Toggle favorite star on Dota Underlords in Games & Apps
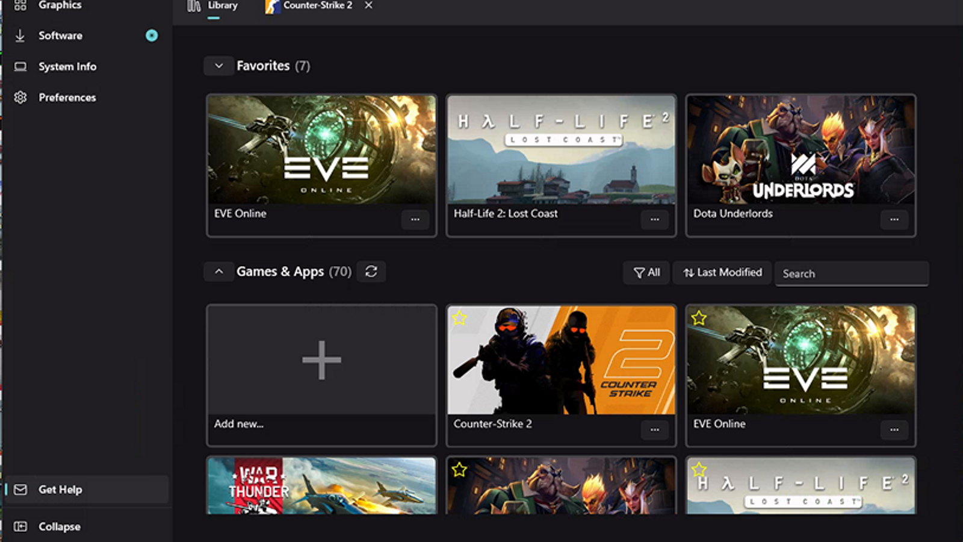The image size is (963, 542). click(459, 470)
